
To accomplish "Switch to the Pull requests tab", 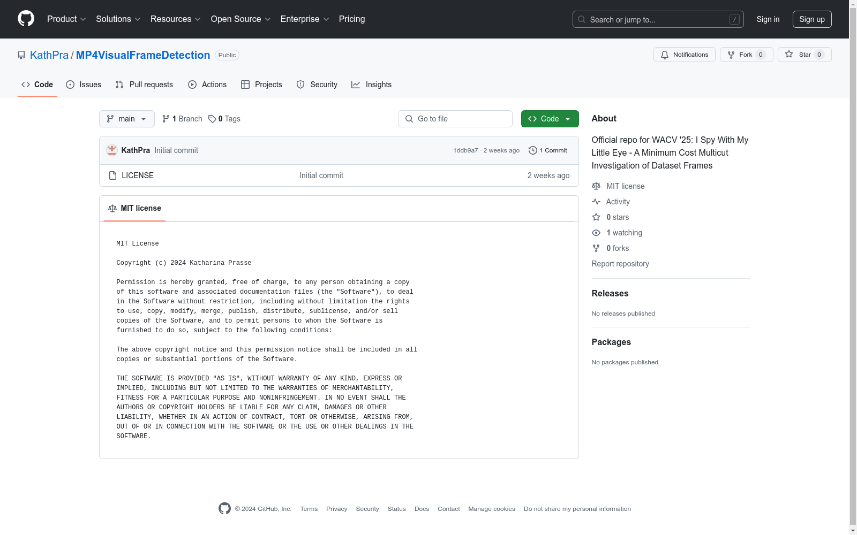I will coord(144,85).
